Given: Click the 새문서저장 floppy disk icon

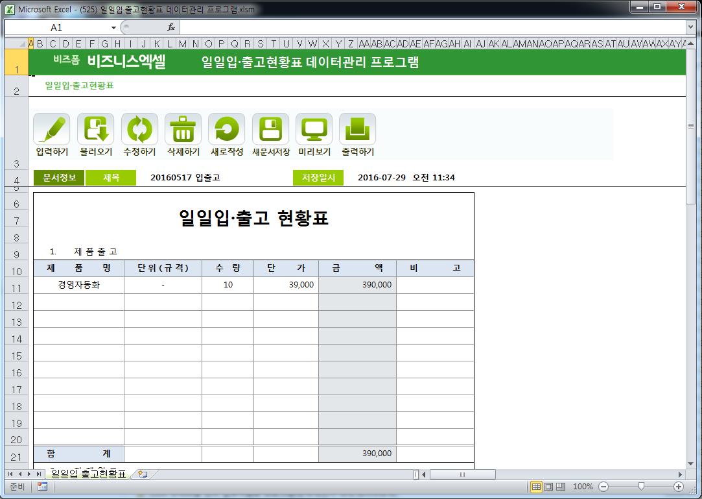Looking at the screenshot, I should pyautogui.click(x=270, y=129).
